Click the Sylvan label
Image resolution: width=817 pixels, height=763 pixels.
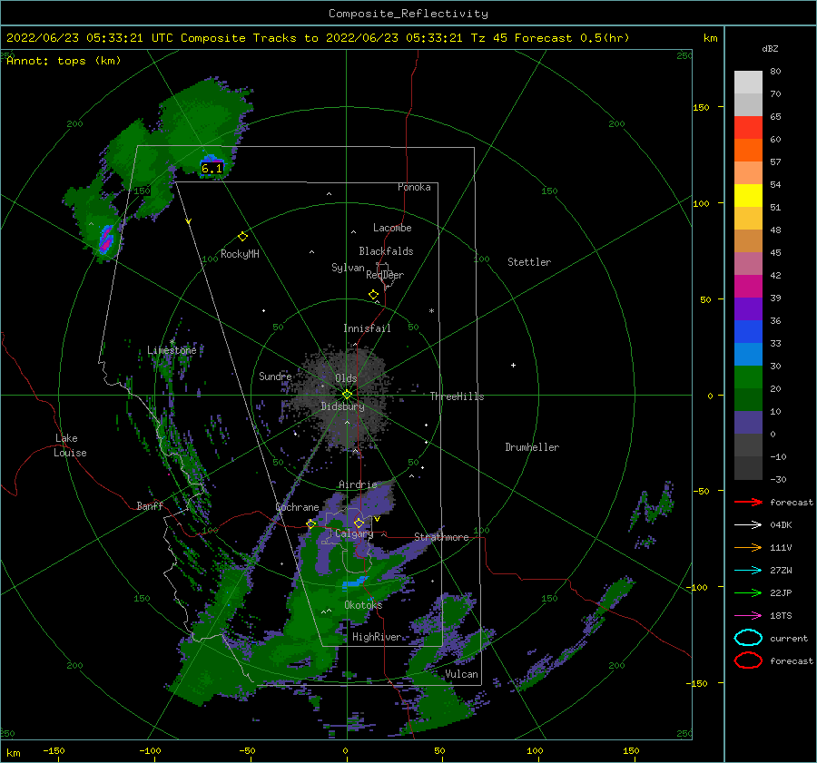348,268
